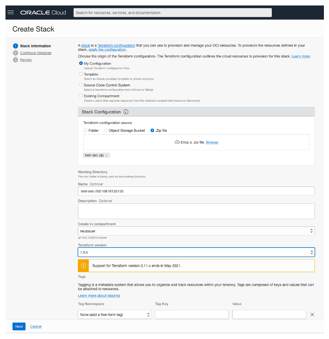Go to Configure Variables step

click(x=36, y=53)
